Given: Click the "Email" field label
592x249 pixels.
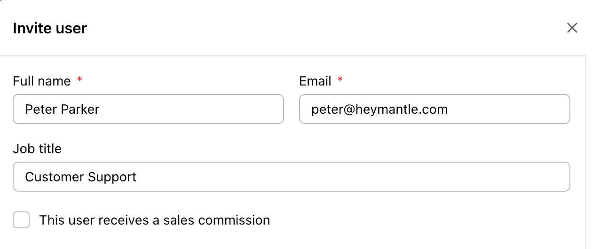Looking at the screenshot, I should click(315, 81).
